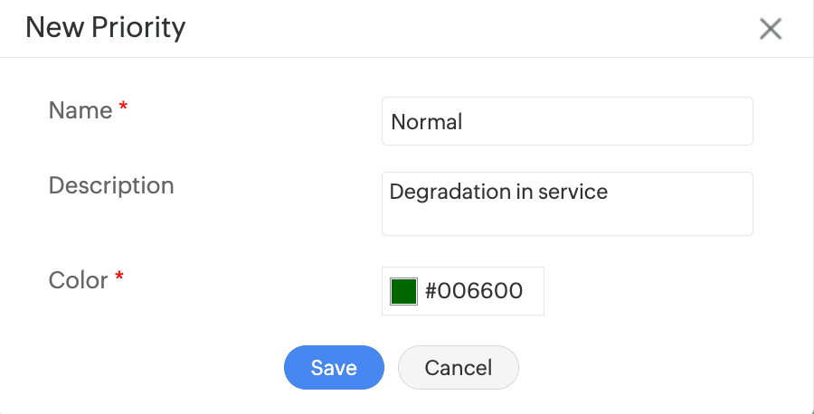Screen dimensions: 814x414
Task: Click the Save button
Action: (x=334, y=368)
